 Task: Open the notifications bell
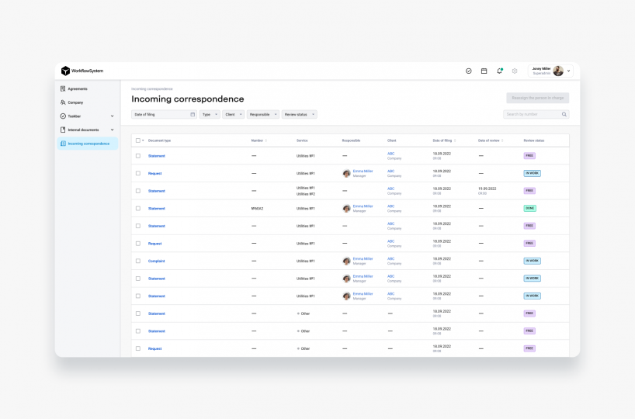(499, 71)
